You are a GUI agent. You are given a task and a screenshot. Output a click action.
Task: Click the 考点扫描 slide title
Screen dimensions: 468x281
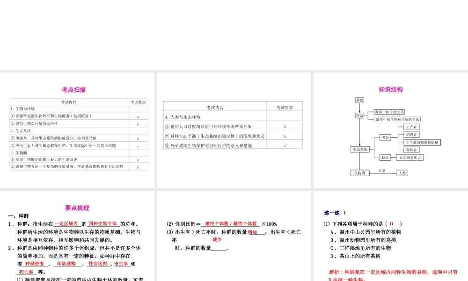pos(74,89)
